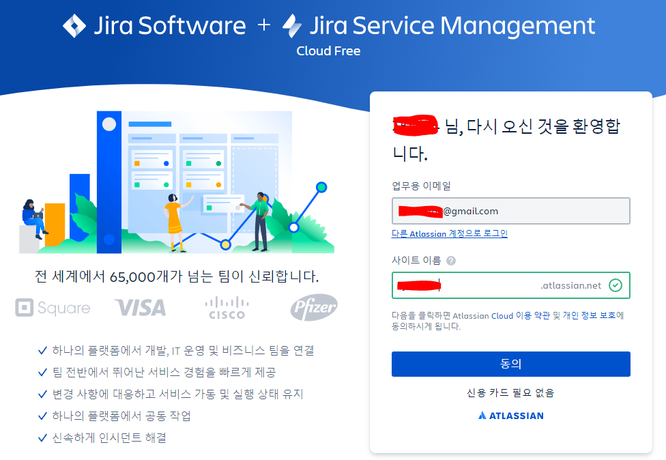The image size is (666, 460).
Task: Select the VISA company logo
Action: (140, 308)
